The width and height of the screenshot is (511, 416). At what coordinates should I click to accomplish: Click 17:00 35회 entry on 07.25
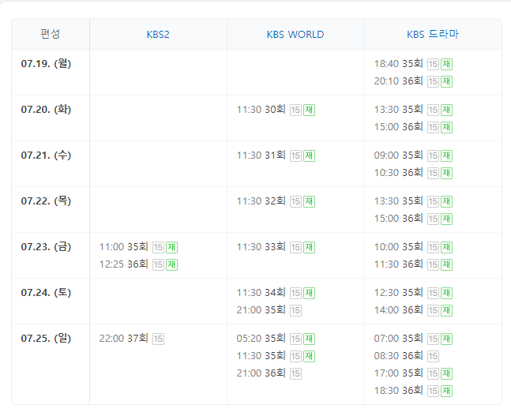[398, 373]
